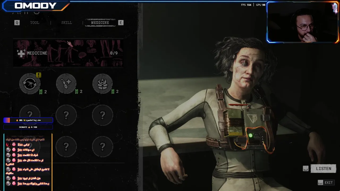340x191 pixels.
Task: Select the bottom-row right locked skill
Action: tap(103, 146)
